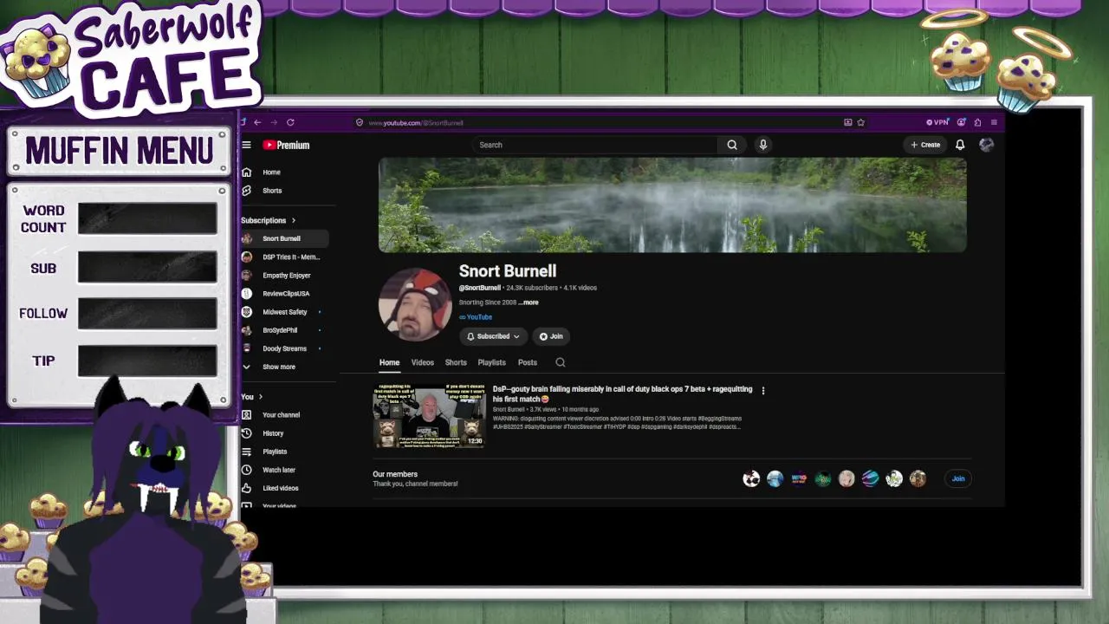Click the YouTube search input field
Screen dimensions: 1109x624
pos(594,145)
